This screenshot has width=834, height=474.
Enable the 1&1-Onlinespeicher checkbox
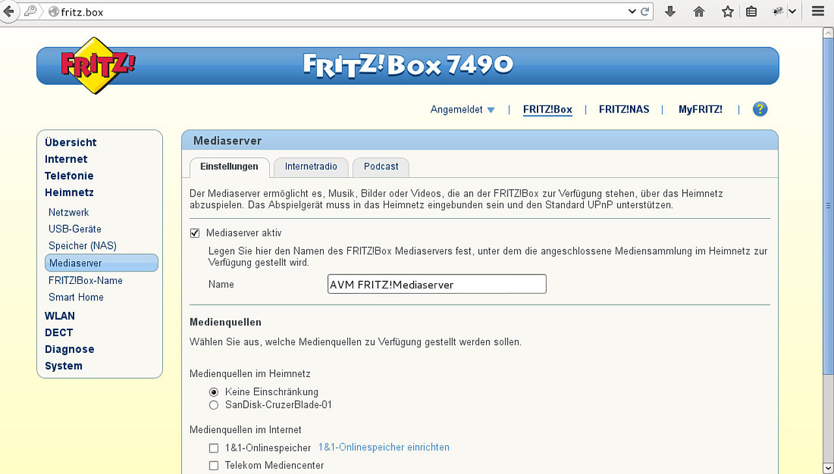coord(214,448)
